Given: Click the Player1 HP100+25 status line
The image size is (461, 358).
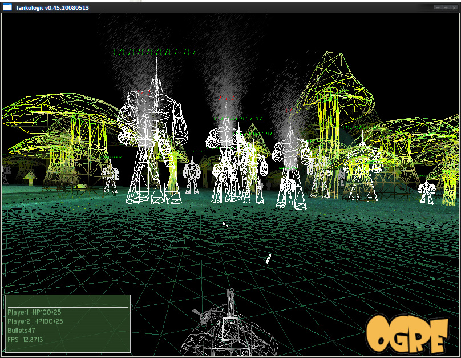Looking at the screenshot, I should coord(34,312).
